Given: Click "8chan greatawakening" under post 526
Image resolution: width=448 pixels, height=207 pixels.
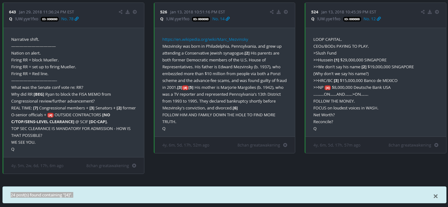Looking at the screenshot, I should click(259, 145).
